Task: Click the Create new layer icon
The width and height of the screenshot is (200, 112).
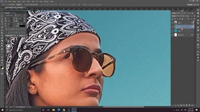Action: 189,105
